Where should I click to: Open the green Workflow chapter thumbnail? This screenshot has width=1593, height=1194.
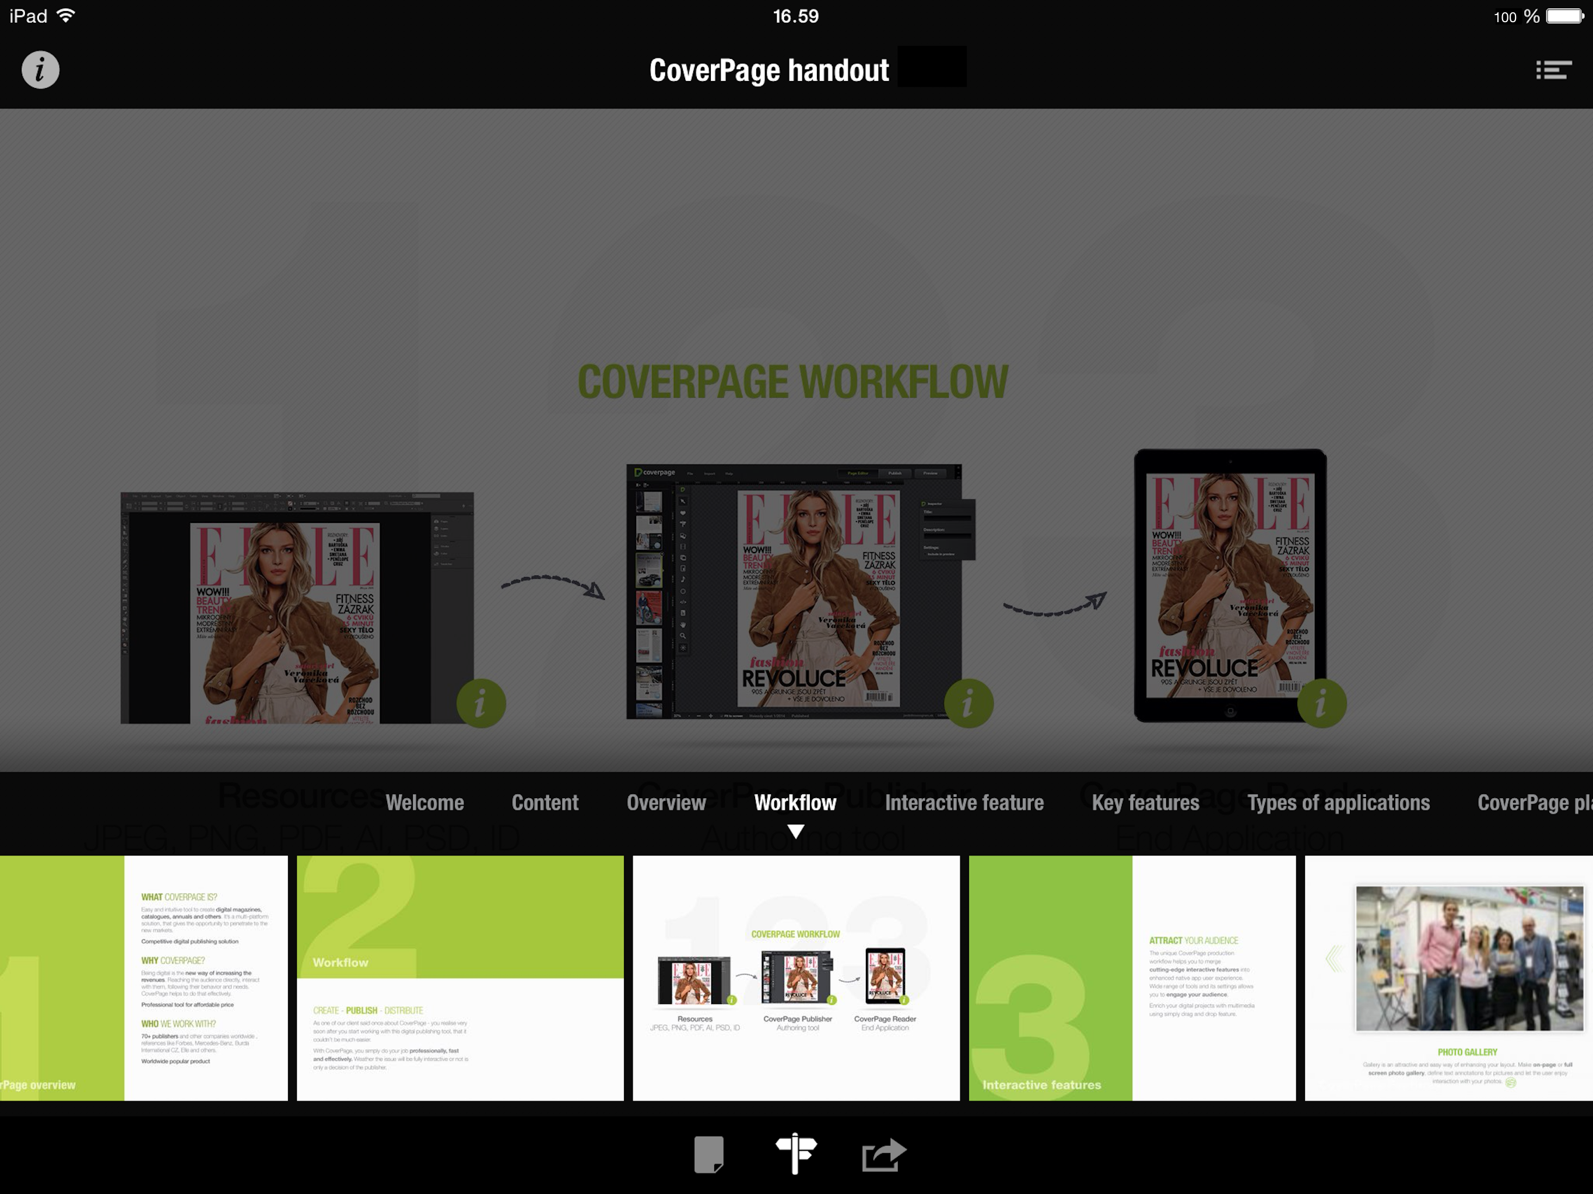460,978
